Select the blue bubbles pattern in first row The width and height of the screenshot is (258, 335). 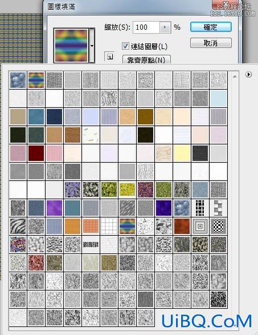pyautogui.click(x=18, y=80)
